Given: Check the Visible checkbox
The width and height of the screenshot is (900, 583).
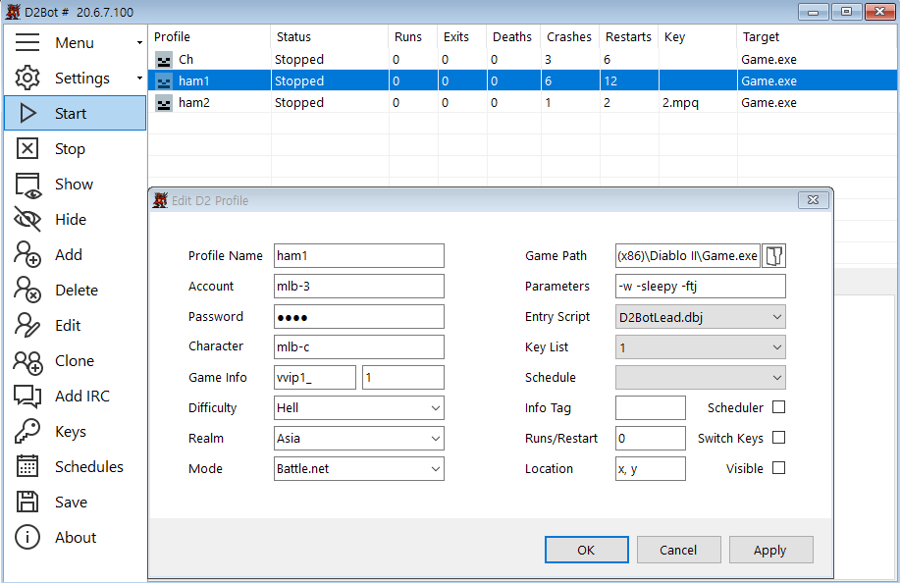Looking at the screenshot, I should pos(779,468).
